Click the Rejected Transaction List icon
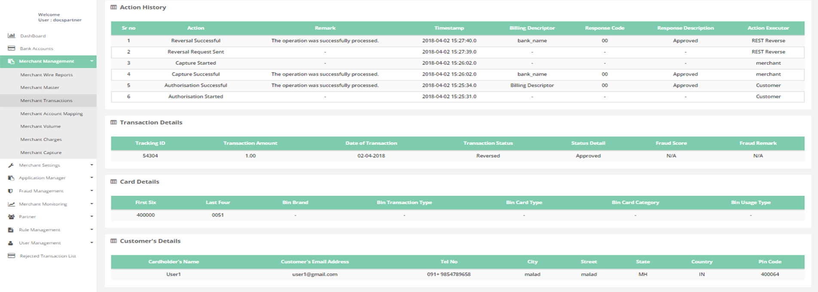The width and height of the screenshot is (818, 292). coord(11,256)
